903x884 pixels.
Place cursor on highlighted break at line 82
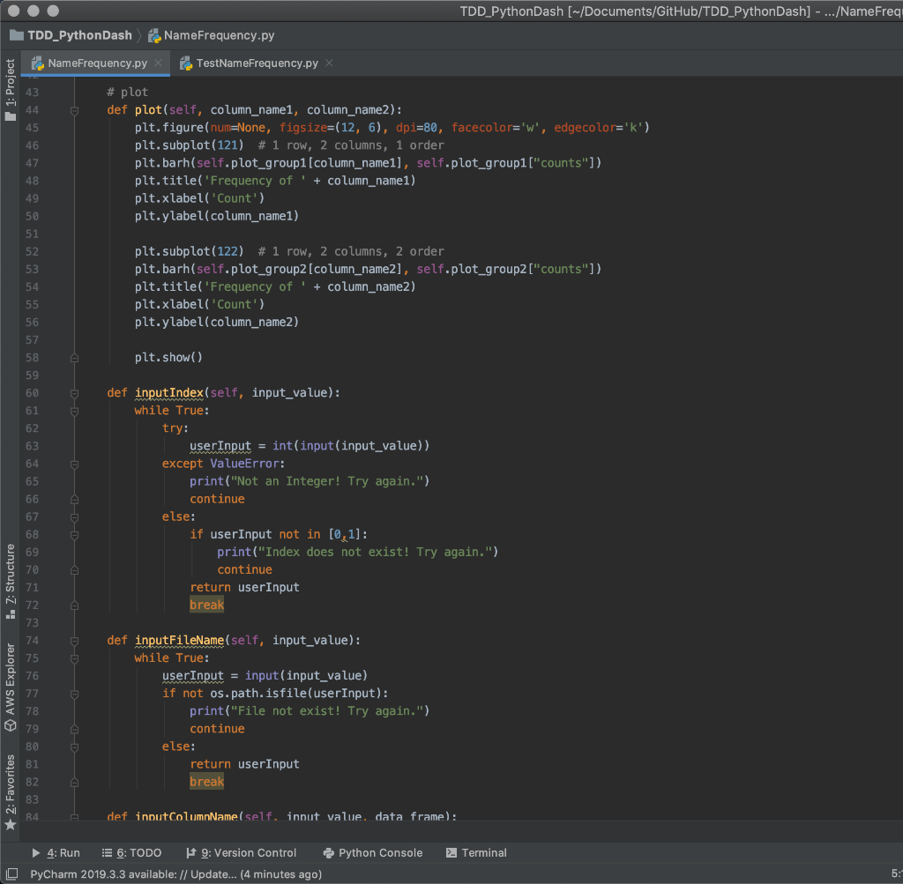[206, 781]
